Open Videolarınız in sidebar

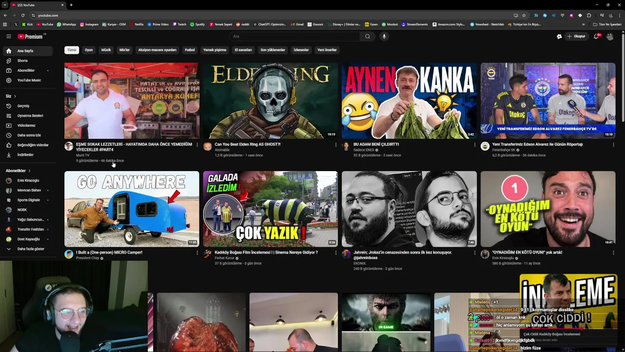pos(29,125)
